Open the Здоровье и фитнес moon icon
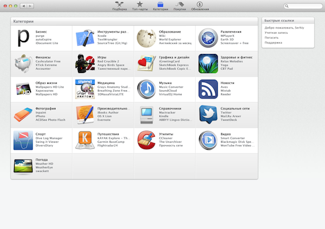325x229 pixels. [208, 64]
